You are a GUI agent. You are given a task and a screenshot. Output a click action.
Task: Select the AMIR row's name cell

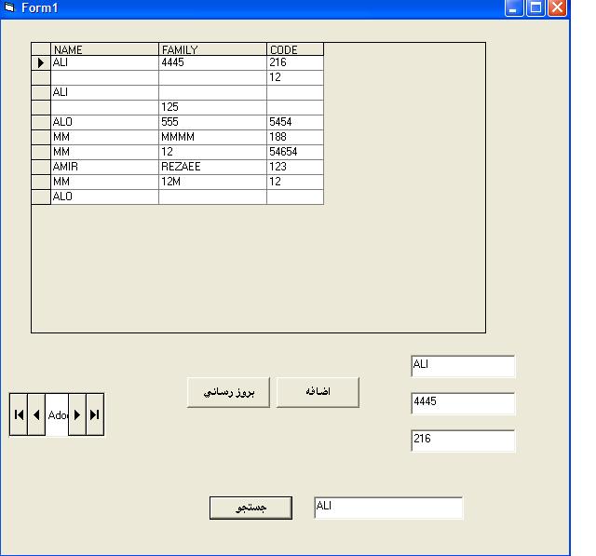[x=104, y=167]
